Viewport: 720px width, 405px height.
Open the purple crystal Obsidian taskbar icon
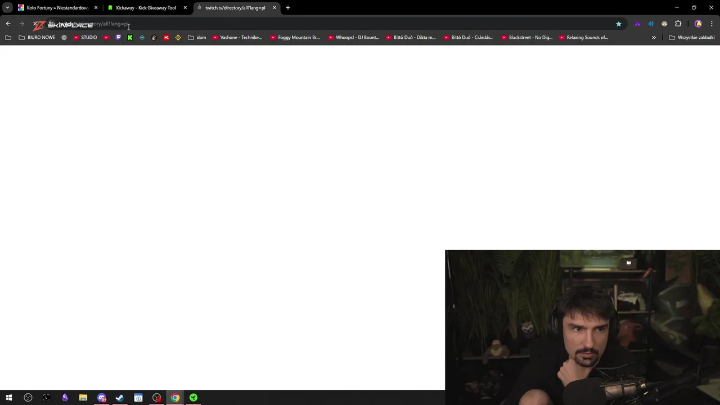[65, 398]
